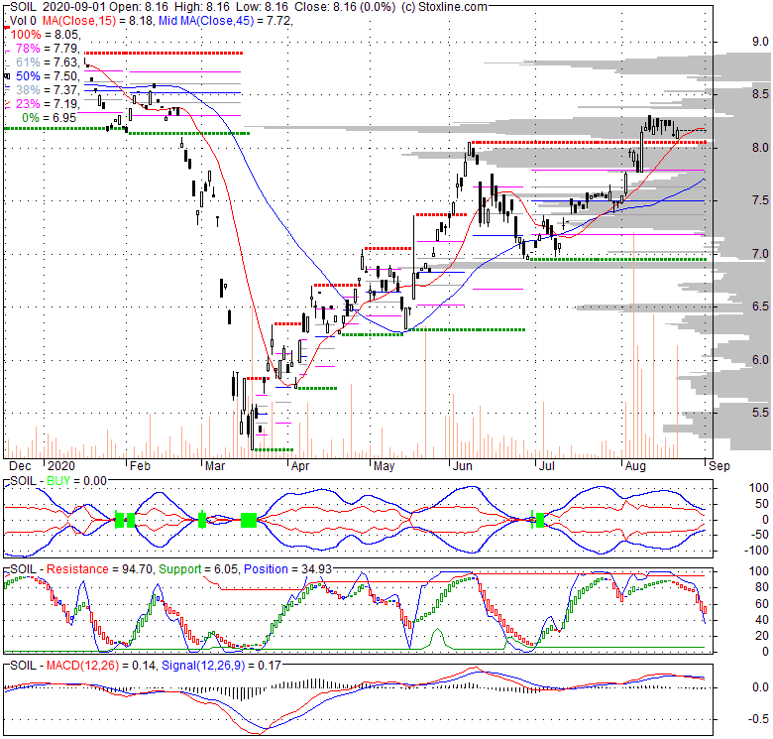Click the 100% = 8.05 Fibonacci level
This screenshot has width=773, height=739.
pyautogui.click(x=45, y=35)
